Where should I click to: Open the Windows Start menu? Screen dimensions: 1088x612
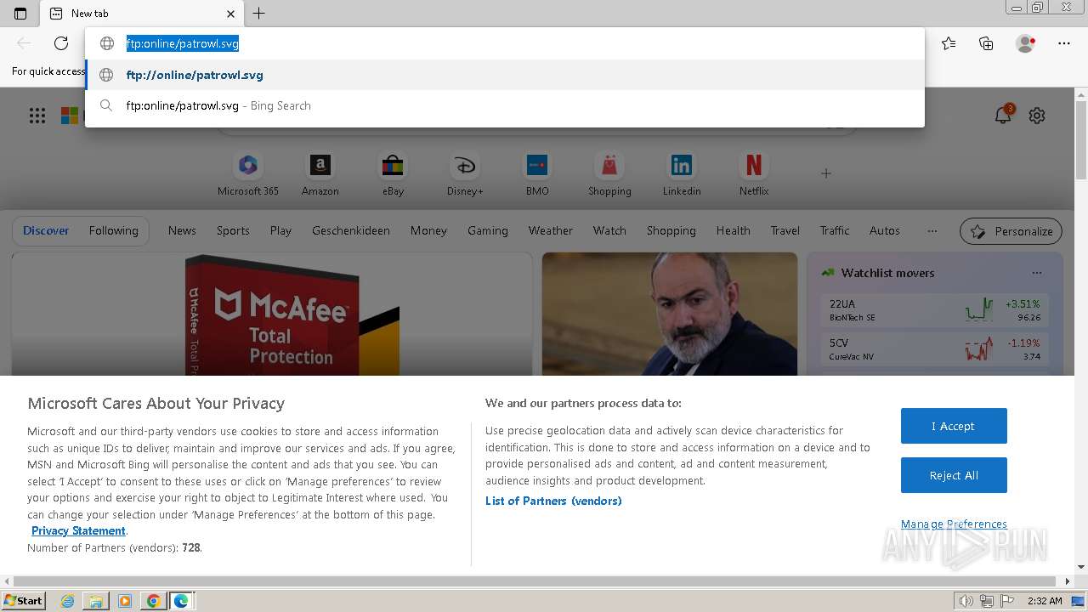coord(24,600)
